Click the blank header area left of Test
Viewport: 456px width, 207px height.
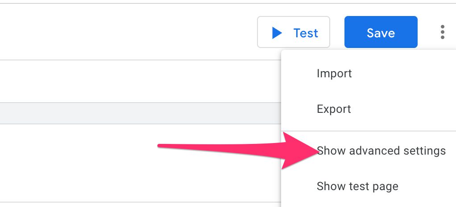pos(128,32)
